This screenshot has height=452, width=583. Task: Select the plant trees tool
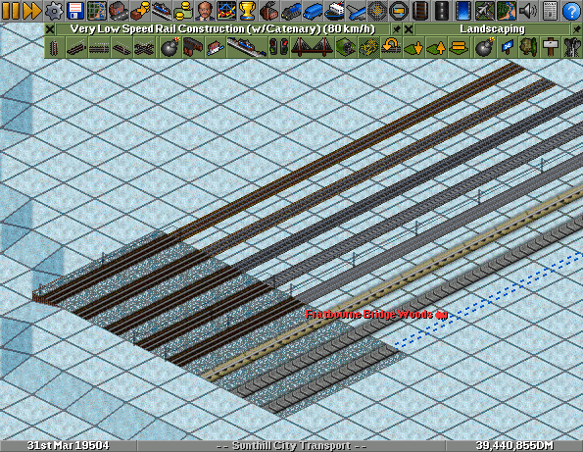click(530, 47)
